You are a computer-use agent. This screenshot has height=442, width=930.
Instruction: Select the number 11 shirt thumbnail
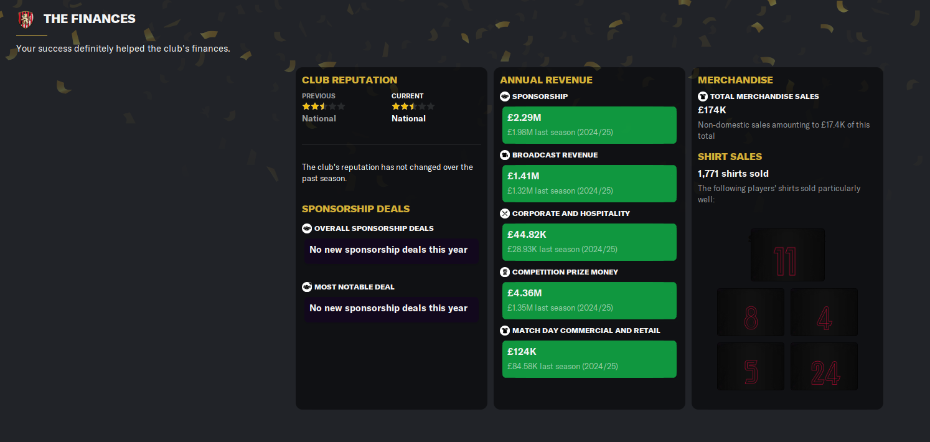click(787, 255)
